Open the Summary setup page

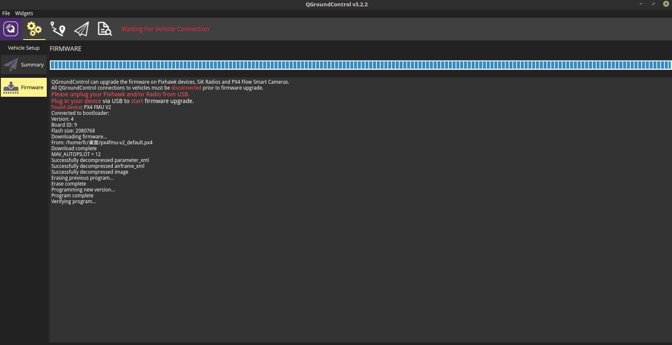(x=24, y=65)
